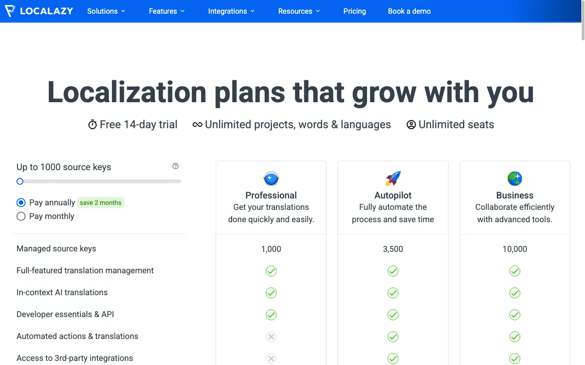Click Professional checkmark for Developer essentials & API
The image size is (585, 365).
click(x=271, y=315)
